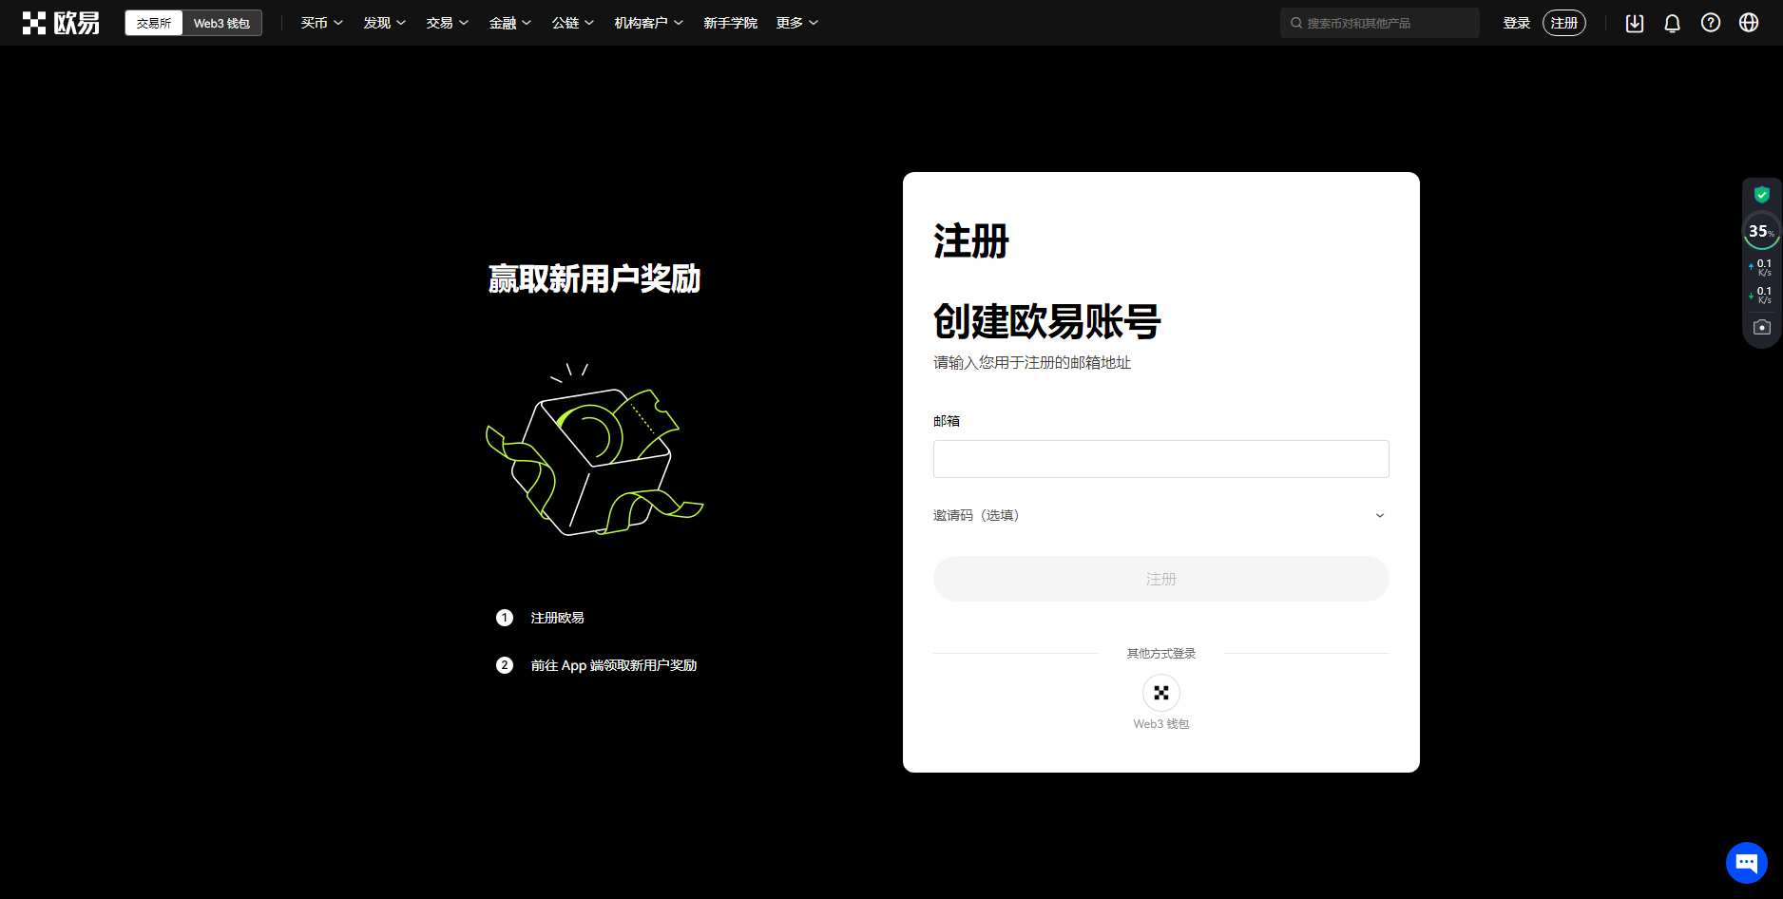The width and height of the screenshot is (1783, 899).
Task: Click the 前往 App 端领取新用户奖励 text
Action: pos(614,665)
